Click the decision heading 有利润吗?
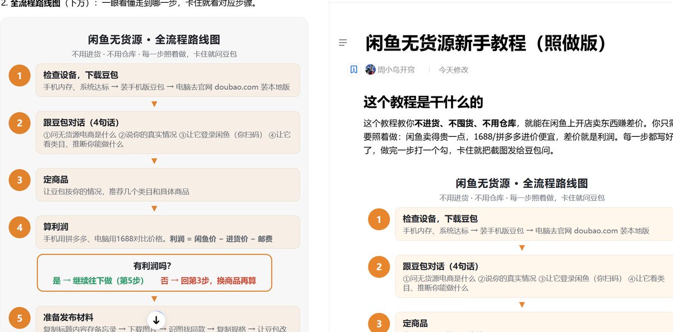The width and height of the screenshot is (673, 332). pyautogui.click(x=152, y=266)
